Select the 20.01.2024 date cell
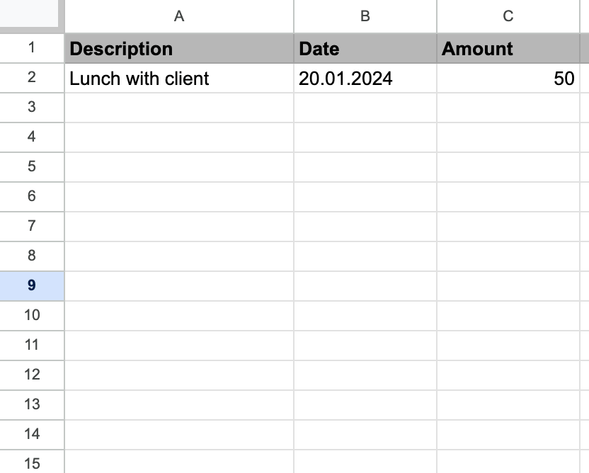This screenshot has height=473, width=589. point(365,78)
